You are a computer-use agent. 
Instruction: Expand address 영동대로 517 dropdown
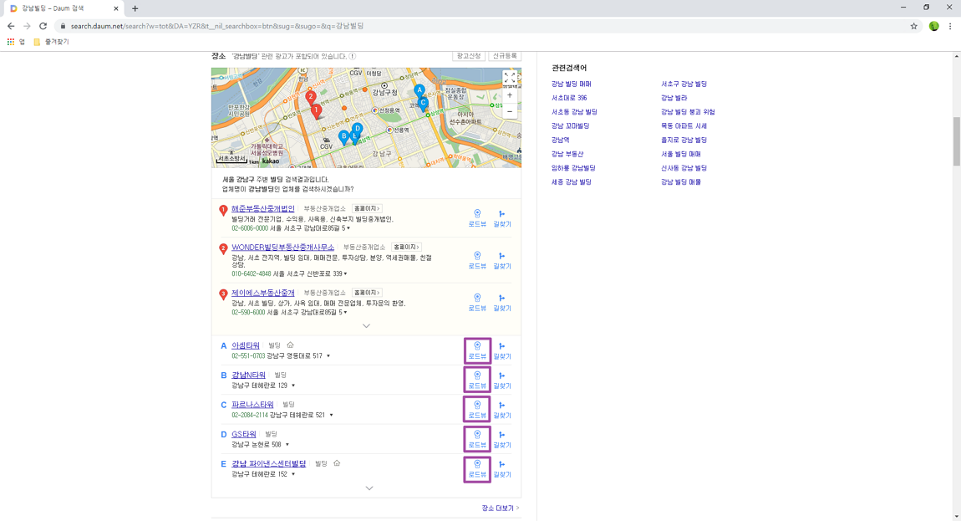[x=328, y=356]
